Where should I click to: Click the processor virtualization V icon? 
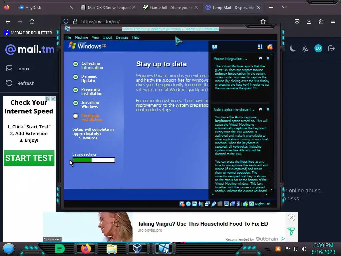pyautogui.click(x=238, y=204)
